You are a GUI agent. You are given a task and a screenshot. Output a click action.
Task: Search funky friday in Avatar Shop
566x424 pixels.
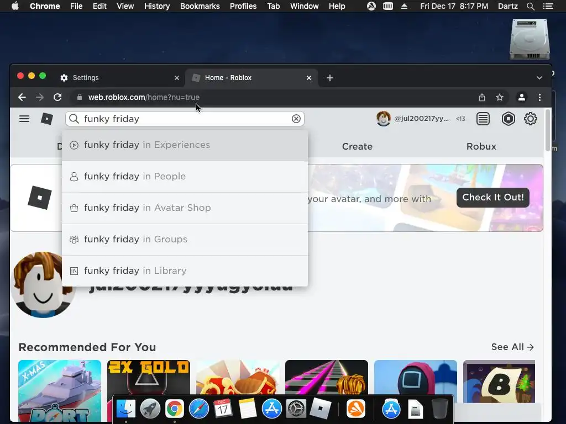(185, 208)
